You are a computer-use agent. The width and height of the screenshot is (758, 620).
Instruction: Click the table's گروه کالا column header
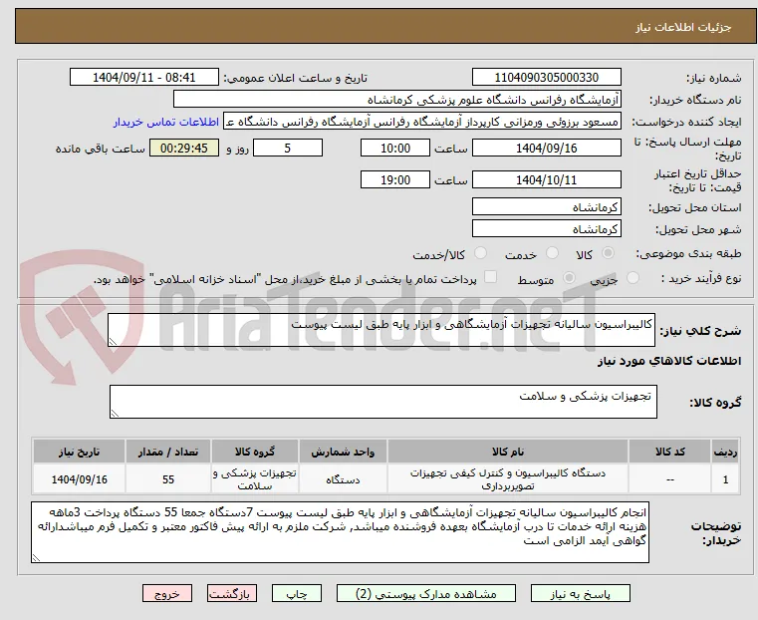[x=255, y=452]
